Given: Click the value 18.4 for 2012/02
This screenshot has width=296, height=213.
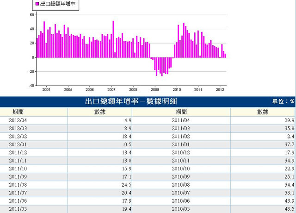Looking at the screenshot, I should coord(127,137).
